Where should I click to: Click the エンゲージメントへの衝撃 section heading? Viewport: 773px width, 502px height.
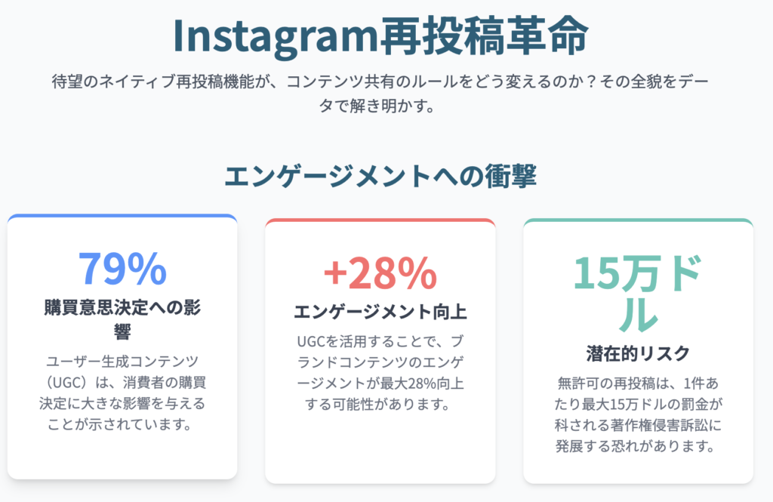[380, 176]
